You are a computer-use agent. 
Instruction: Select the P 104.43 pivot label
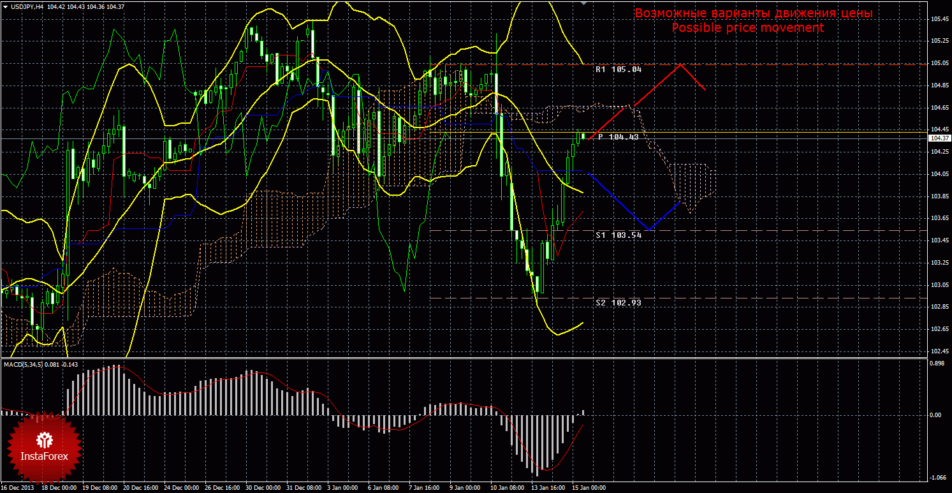[x=618, y=137]
